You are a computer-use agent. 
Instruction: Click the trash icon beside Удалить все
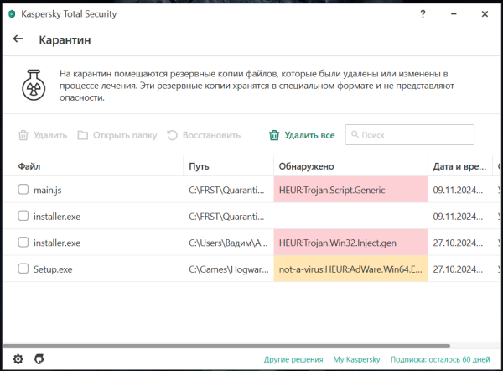coord(274,135)
